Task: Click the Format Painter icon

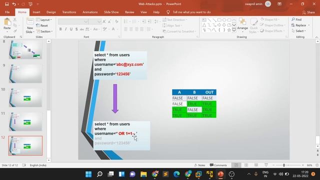Action: pos(15,31)
